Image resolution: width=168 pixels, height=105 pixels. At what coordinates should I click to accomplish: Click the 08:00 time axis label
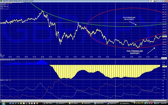point(42,57)
